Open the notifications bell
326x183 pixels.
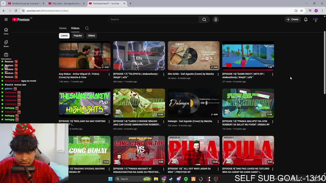306,20
